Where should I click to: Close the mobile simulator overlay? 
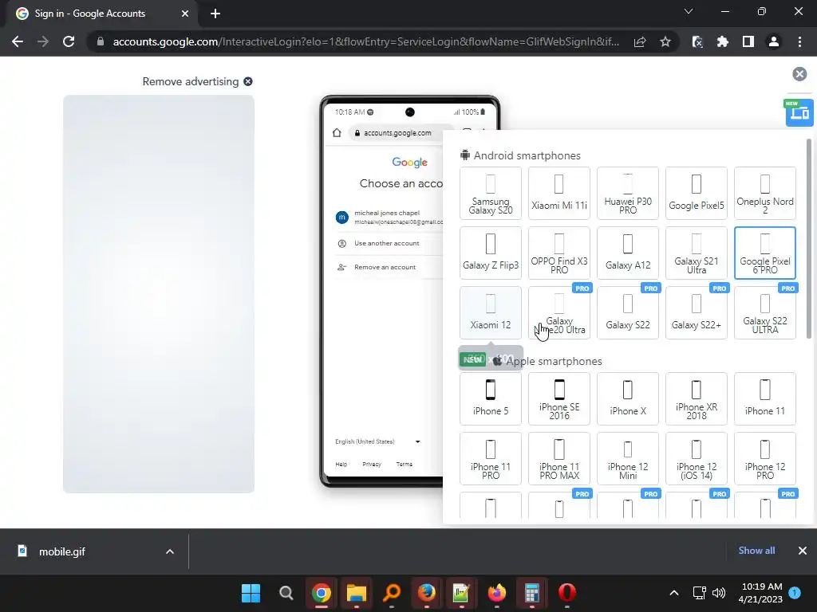(x=799, y=74)
